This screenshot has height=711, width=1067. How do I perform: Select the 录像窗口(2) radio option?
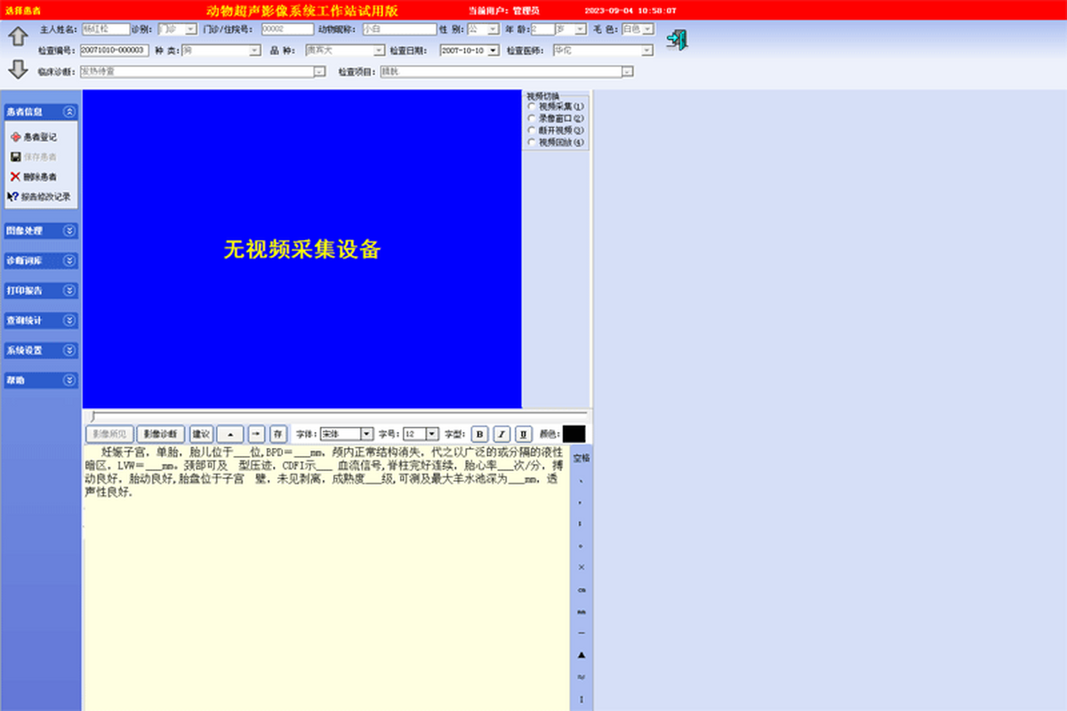coord(532,117)
